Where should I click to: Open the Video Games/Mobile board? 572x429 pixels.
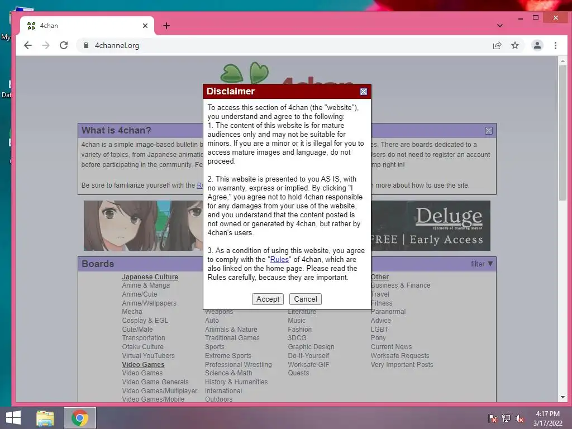pos(153,399)
